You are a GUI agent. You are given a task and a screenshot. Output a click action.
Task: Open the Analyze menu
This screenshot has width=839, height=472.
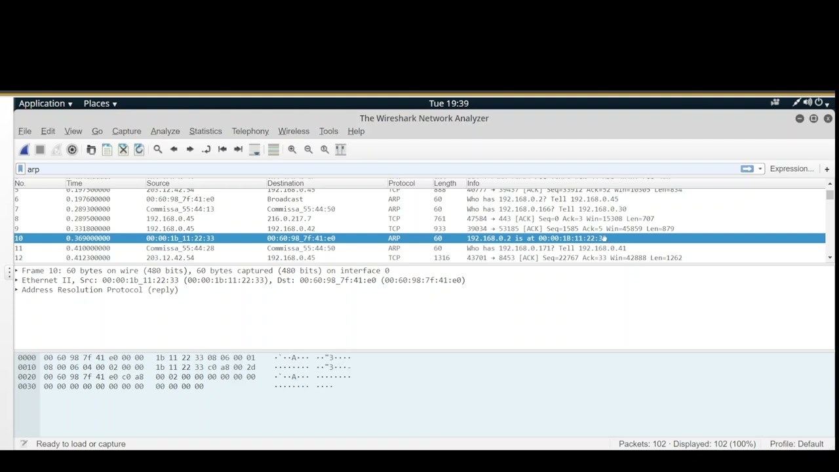click(165, 131)
